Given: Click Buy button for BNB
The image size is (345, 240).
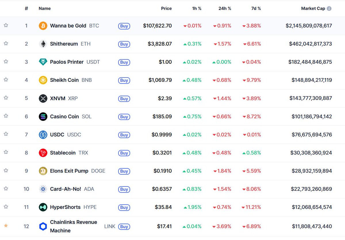Looking at the screenshot, I should 124,80.
